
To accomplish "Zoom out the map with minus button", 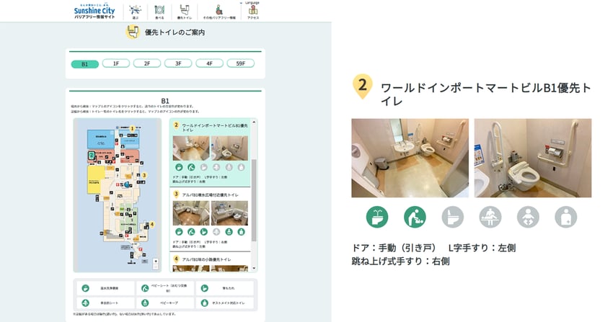I will pyautogui.click(x=156, y=267).
